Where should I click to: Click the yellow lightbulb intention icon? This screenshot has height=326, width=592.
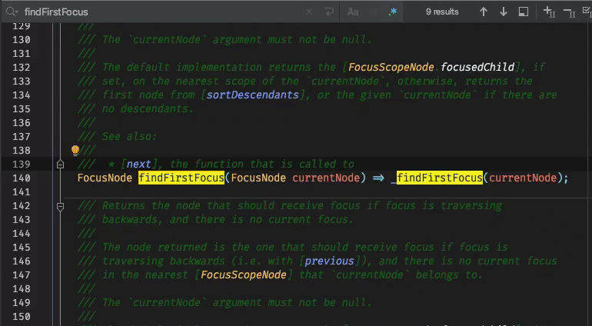coord(75,151)
